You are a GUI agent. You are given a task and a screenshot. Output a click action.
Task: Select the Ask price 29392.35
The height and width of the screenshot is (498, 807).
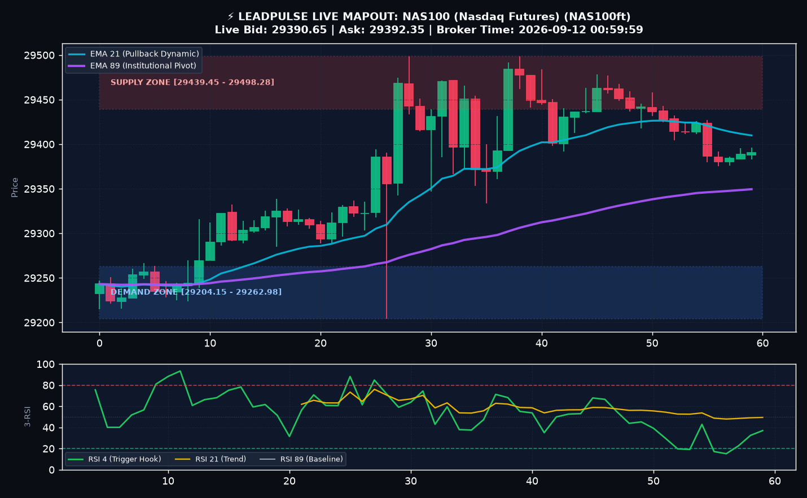pyautogui.click(x=397, y=30)
